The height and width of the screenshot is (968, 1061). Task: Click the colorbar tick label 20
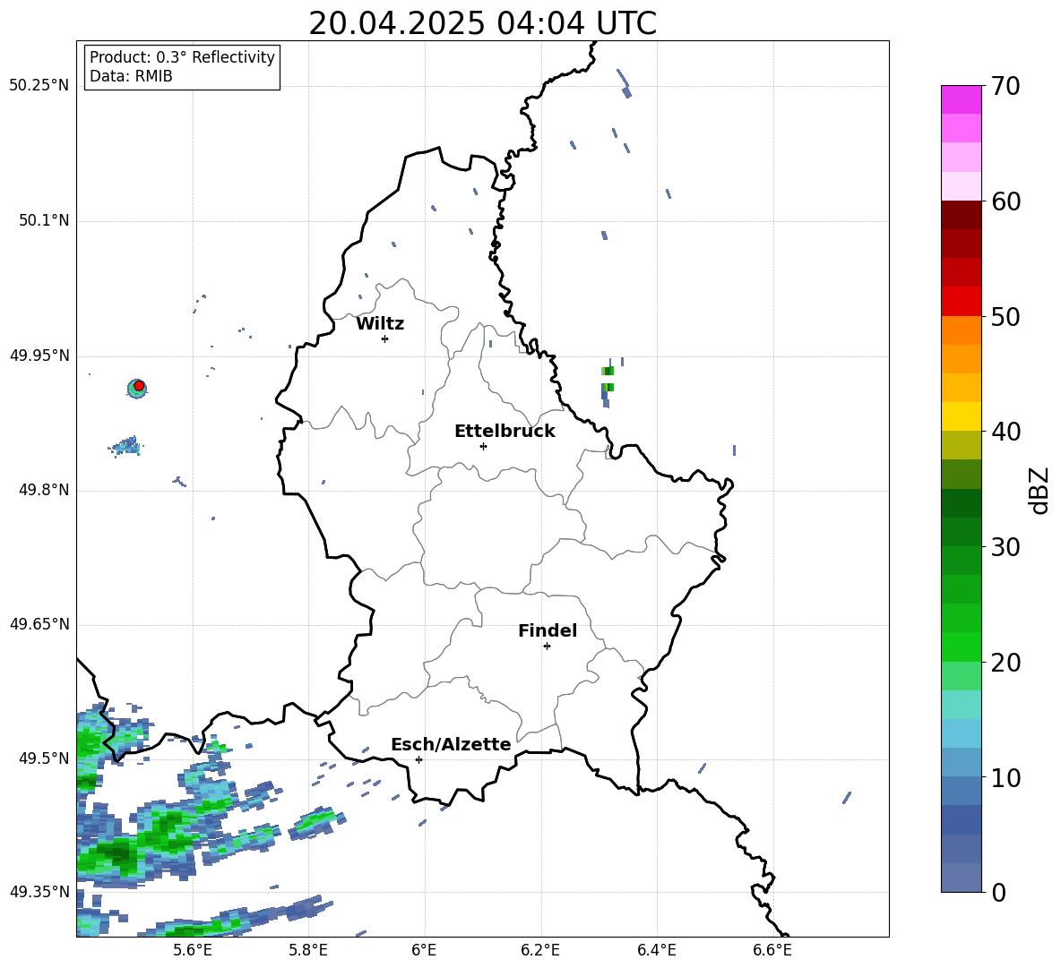(1005, 663)
